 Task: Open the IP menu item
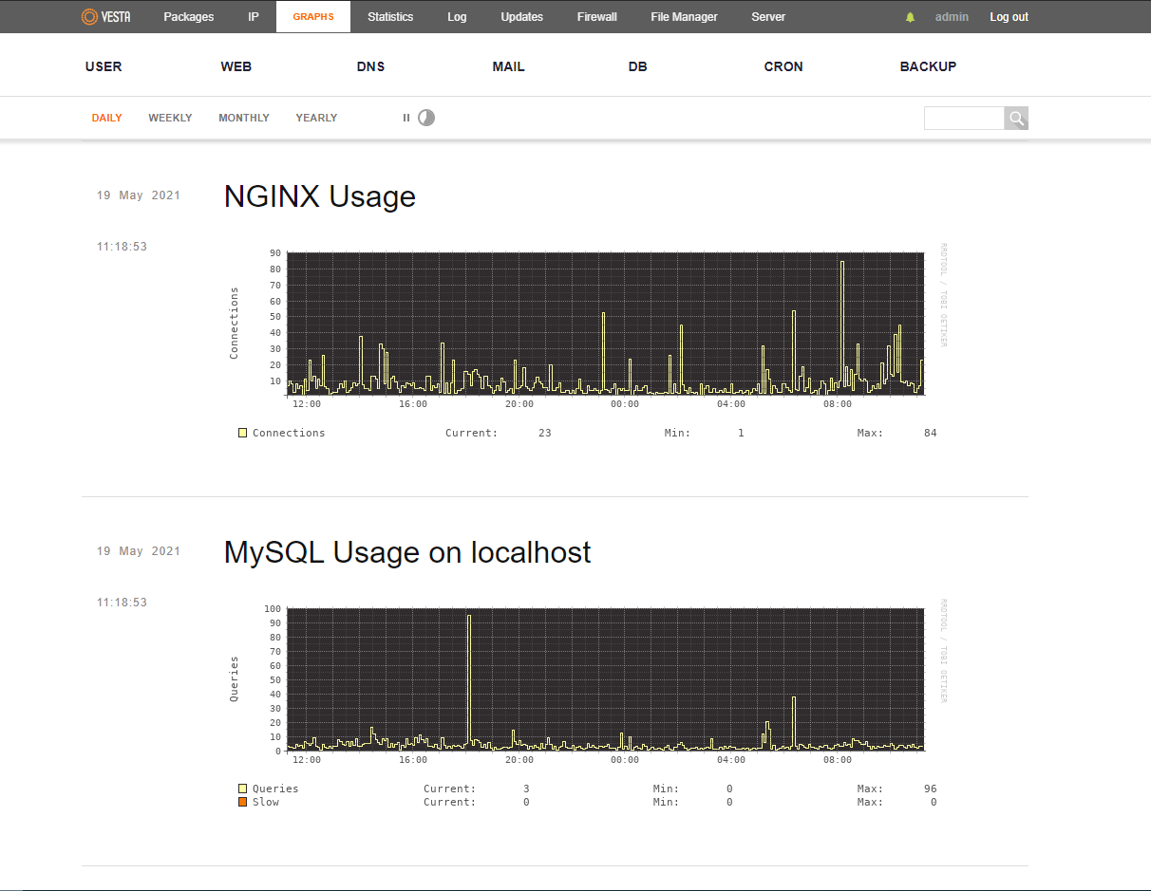[254, 17]
